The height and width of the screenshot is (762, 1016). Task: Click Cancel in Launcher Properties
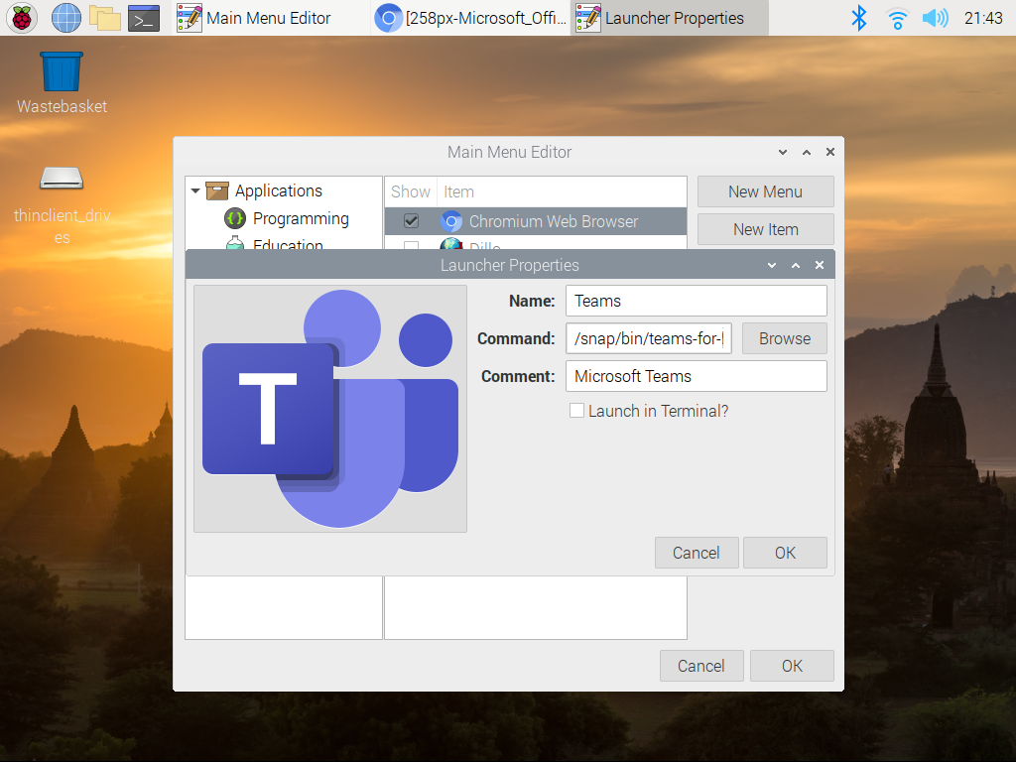point(697,553)
